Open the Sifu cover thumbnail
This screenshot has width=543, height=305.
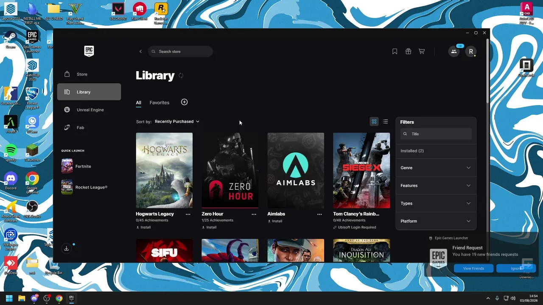pyautogui.click(x=164, y=250)
